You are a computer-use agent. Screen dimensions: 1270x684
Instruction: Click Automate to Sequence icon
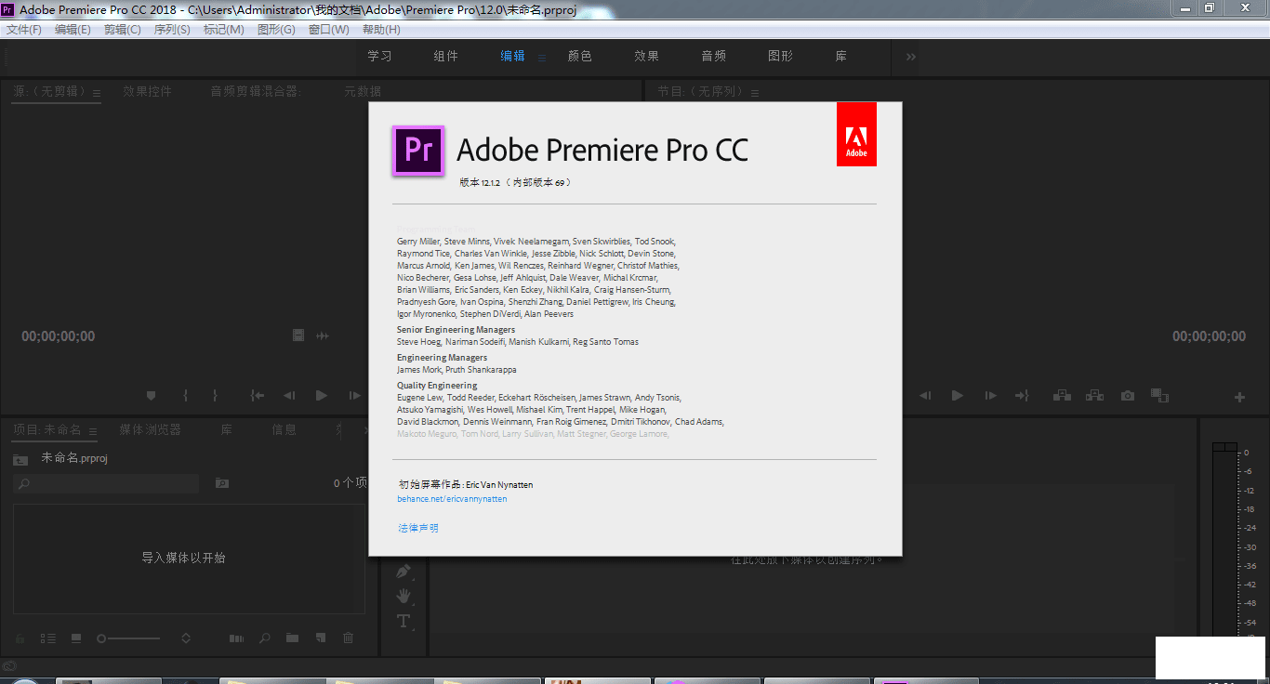click(236, 638)
